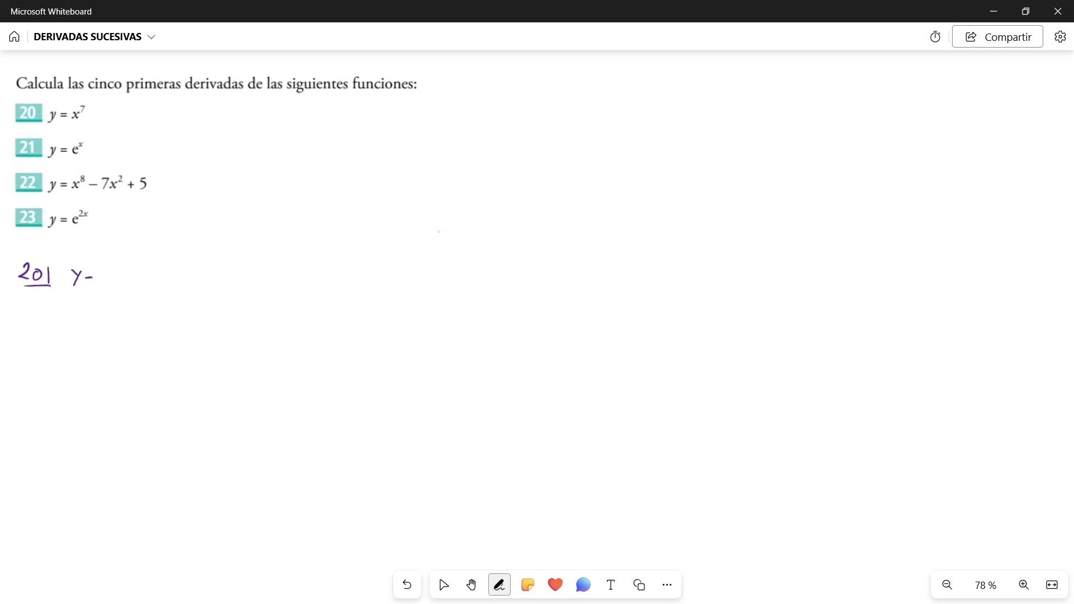Click the board title DERIVADAS SUCESIVAS
The height and width of the screenshot is (604, 1074).
click(87, 37)
